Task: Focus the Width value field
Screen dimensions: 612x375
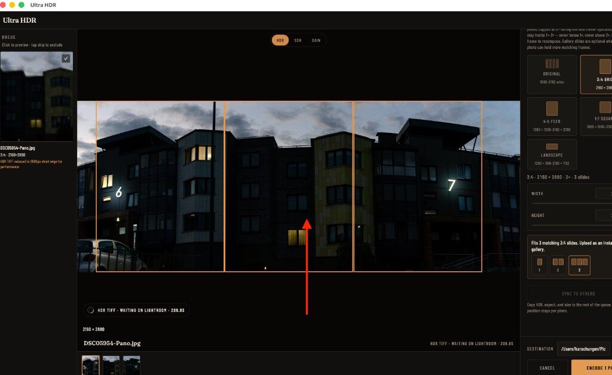Action: click(604, 193)
